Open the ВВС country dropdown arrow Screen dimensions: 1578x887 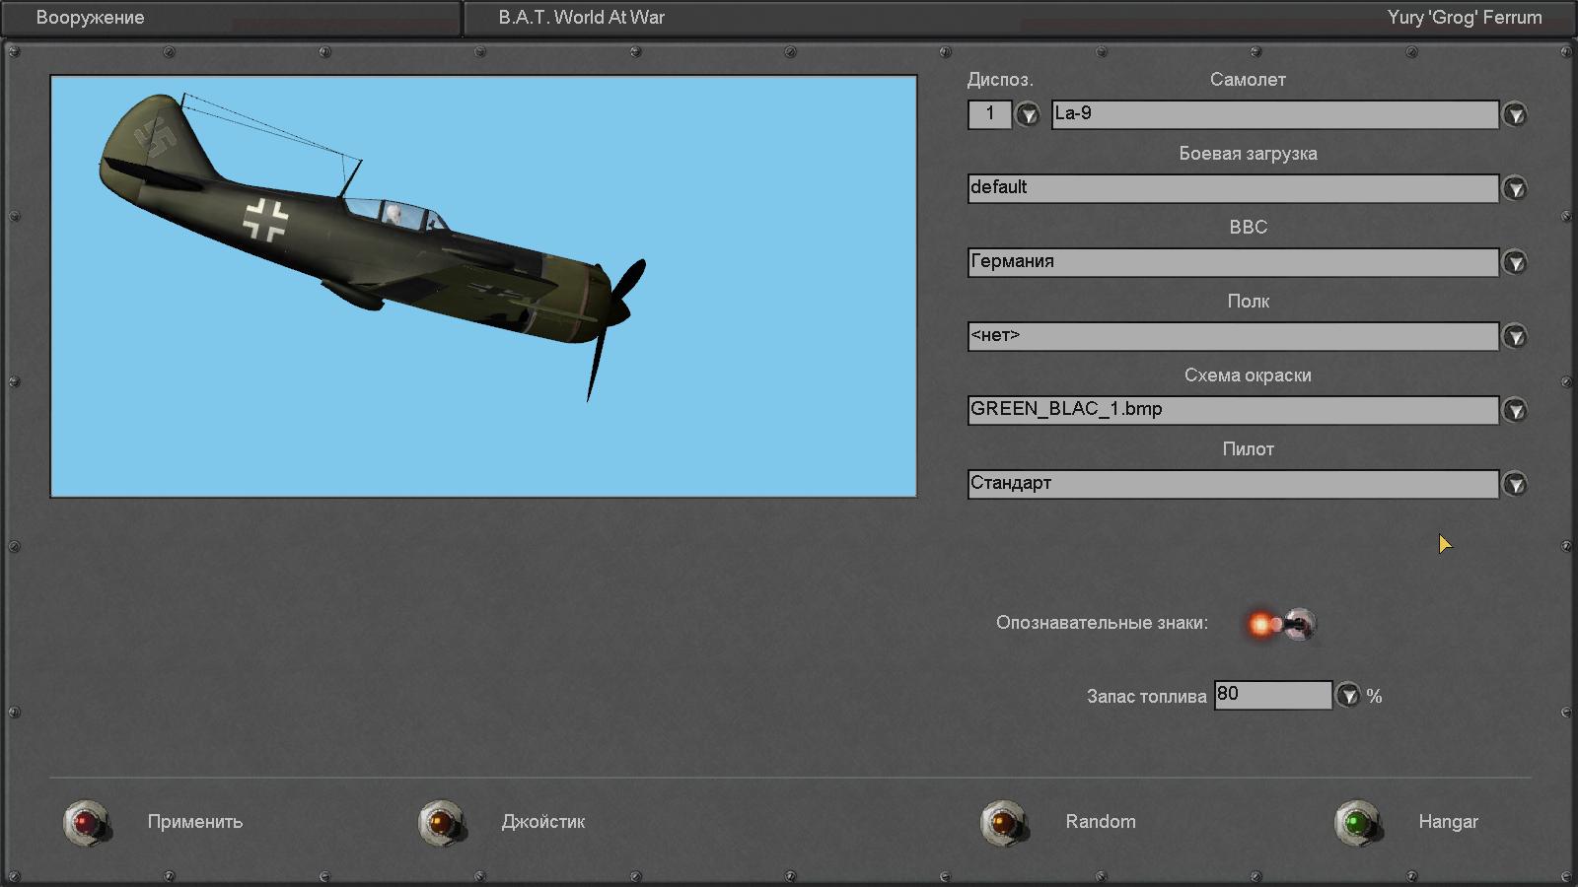(1515, 262)
